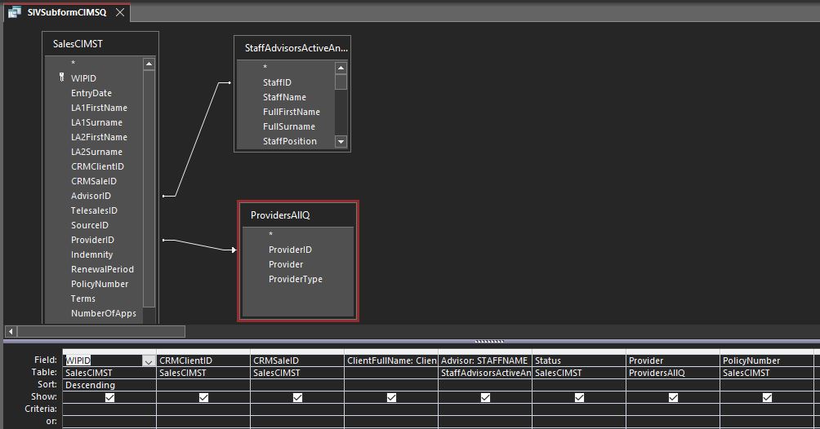This screenshot has width=820, height=429.
Task: Toggle the Show checkbox under the Provider column
Action: click(x=673, y=397)
